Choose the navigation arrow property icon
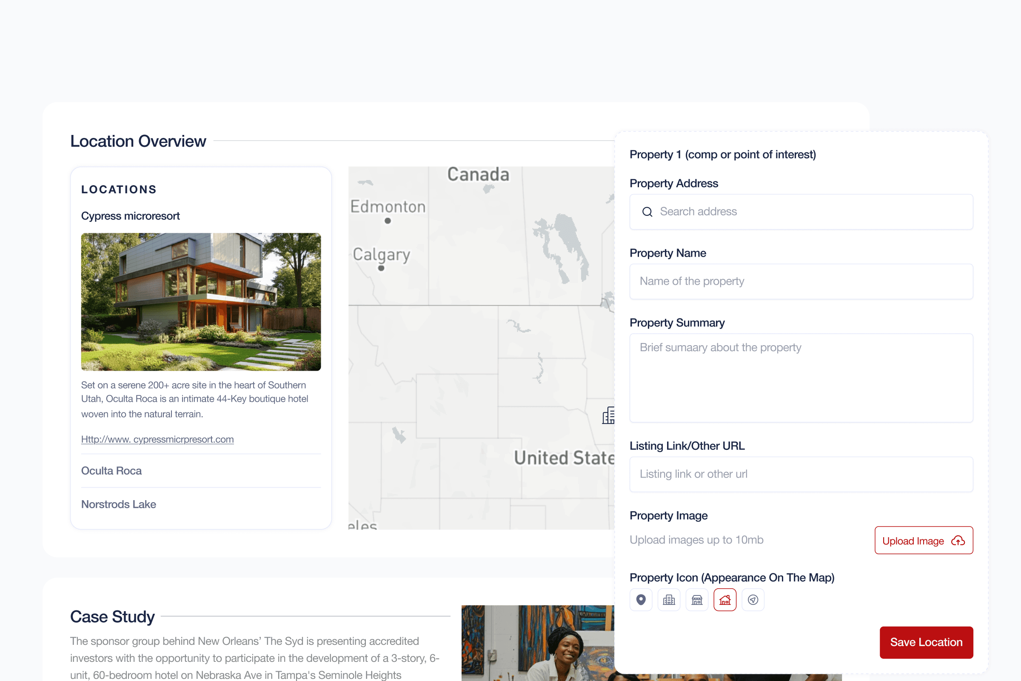1021x681 pixels. 753,600
